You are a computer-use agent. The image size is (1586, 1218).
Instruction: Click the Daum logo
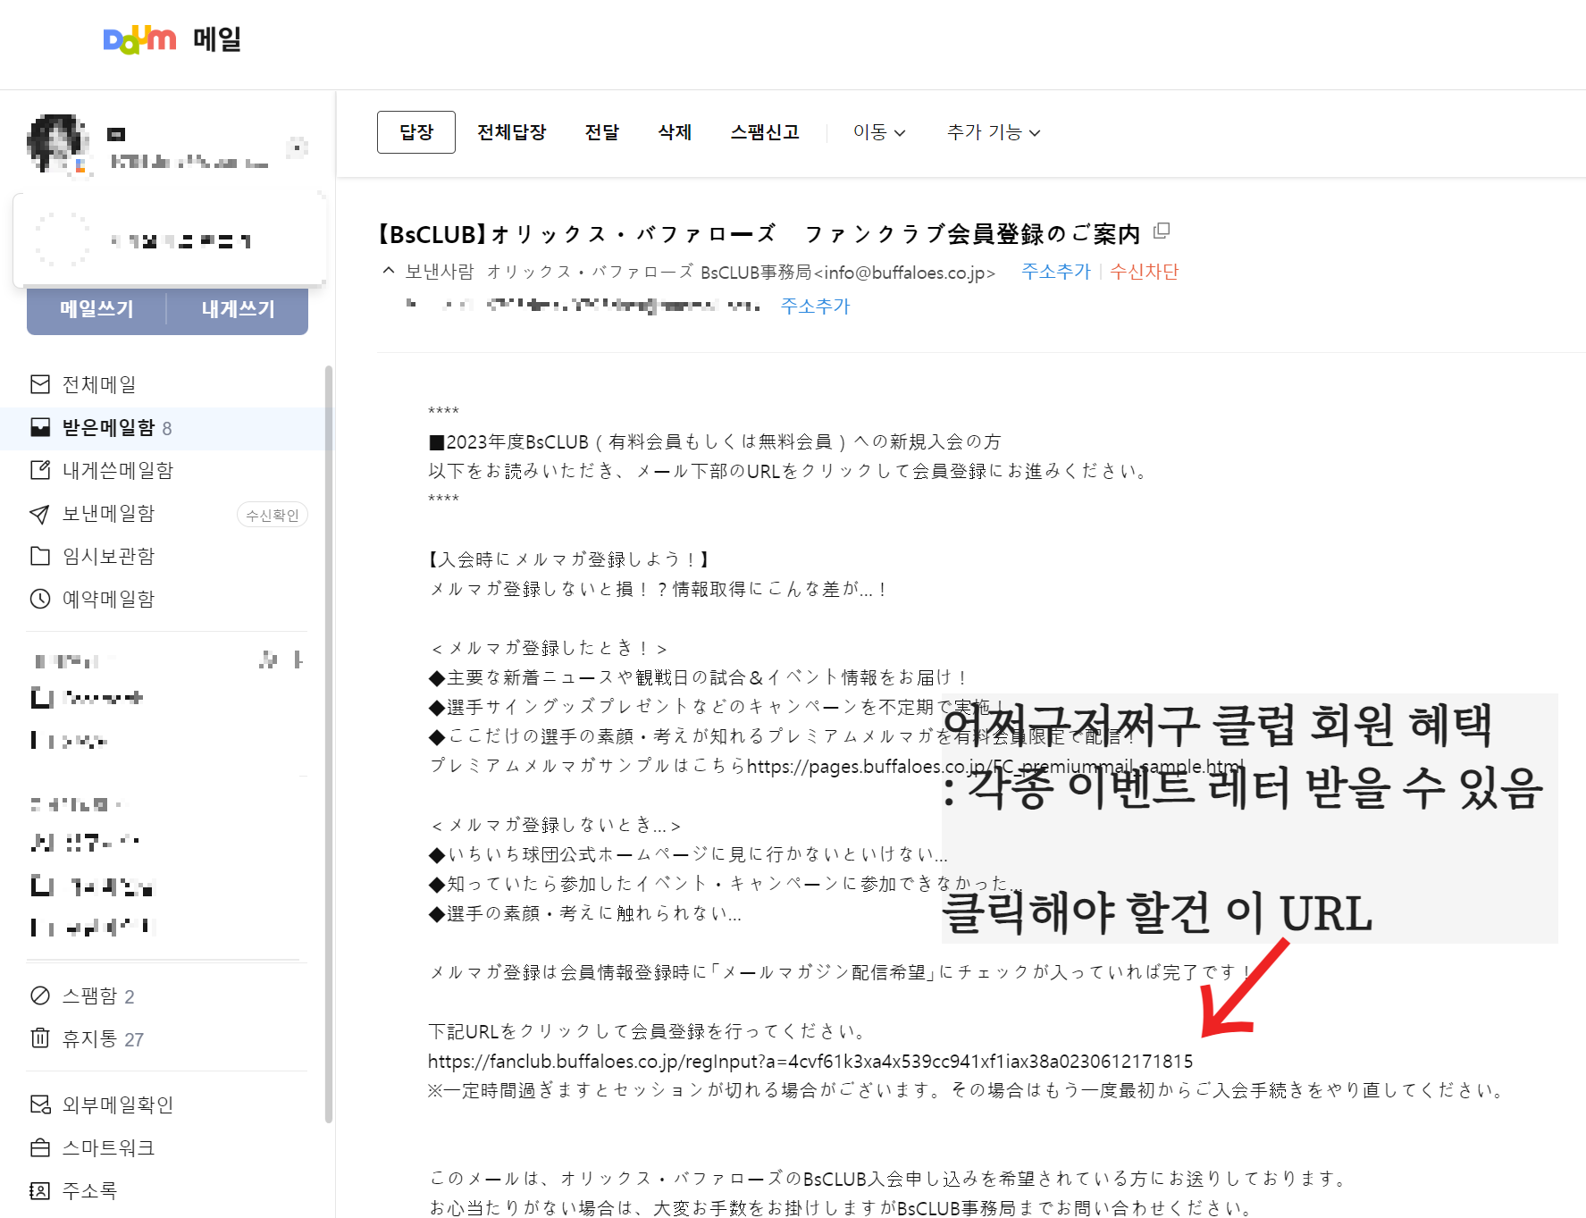(x=139, y=39)
